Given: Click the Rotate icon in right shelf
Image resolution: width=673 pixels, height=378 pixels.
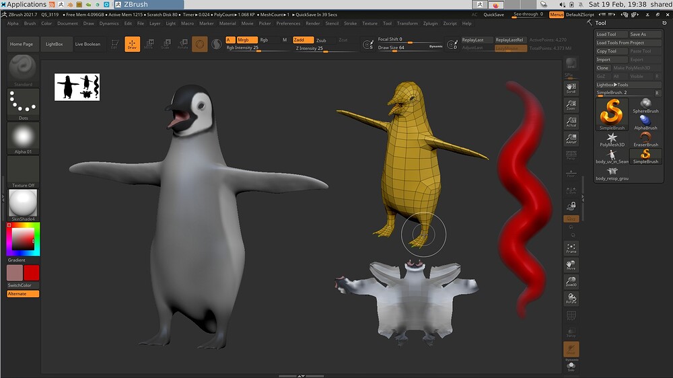Looking at the screenshot, I should [x=571, y=298].
